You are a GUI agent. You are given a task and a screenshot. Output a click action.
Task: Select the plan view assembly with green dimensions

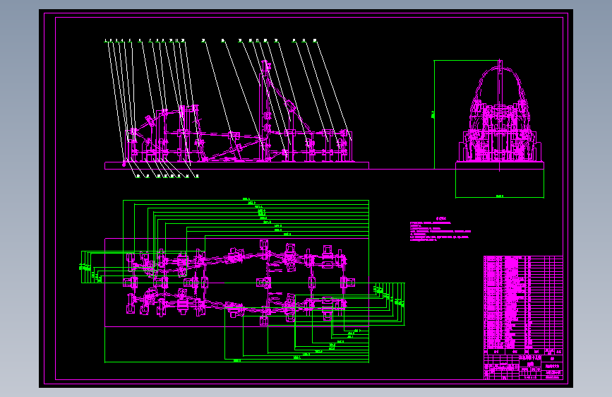pyautogui.click(x=243, y=280)
